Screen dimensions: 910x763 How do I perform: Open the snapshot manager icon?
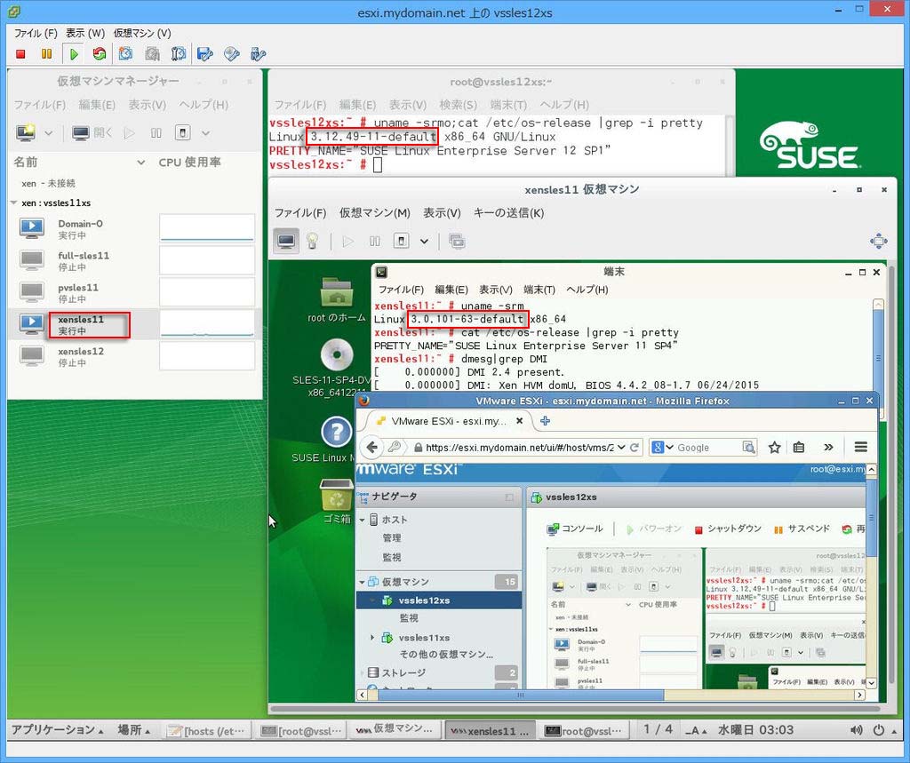[179, 54]
